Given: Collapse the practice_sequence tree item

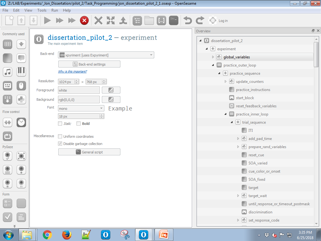Looking at the screenshot, I should tap(219, 73).
